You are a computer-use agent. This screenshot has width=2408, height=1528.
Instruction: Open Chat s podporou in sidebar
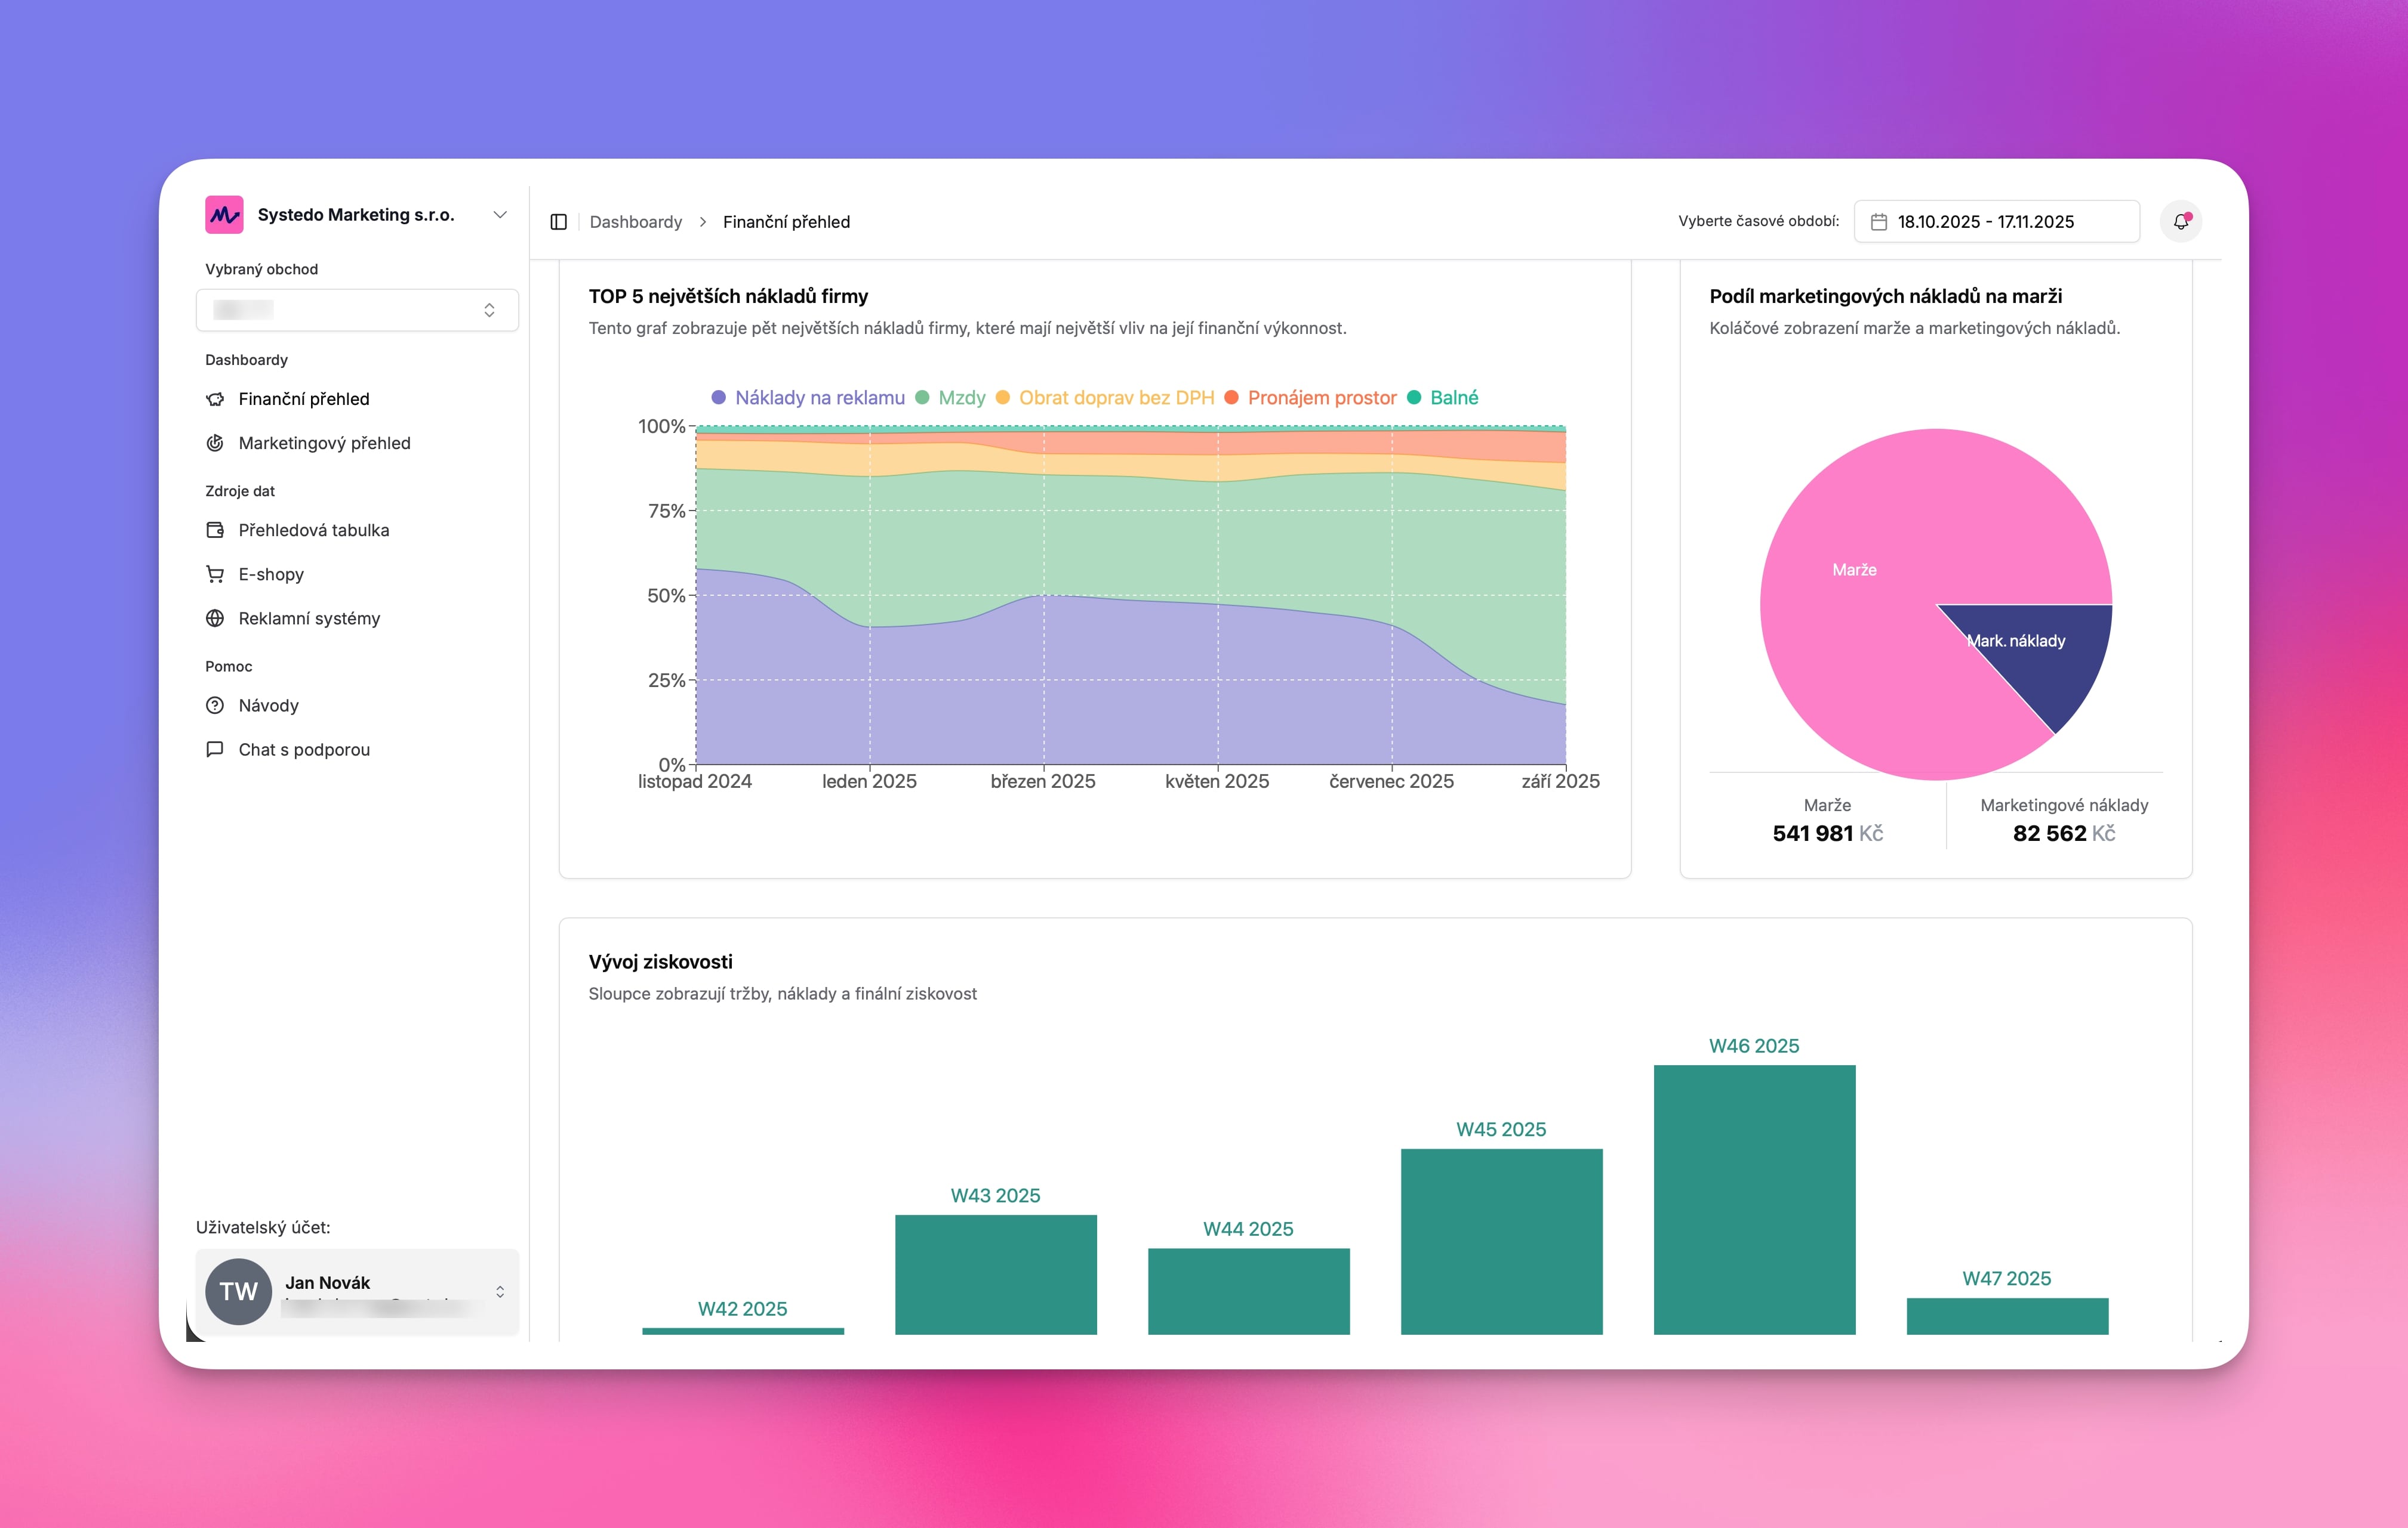pyautogui.click(x=304, y=750)
